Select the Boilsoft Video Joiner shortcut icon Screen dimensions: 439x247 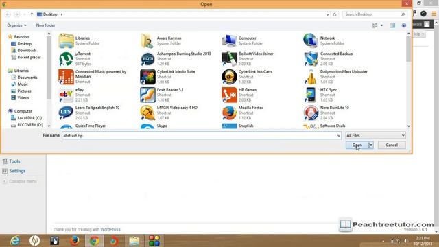coord(229,59)
